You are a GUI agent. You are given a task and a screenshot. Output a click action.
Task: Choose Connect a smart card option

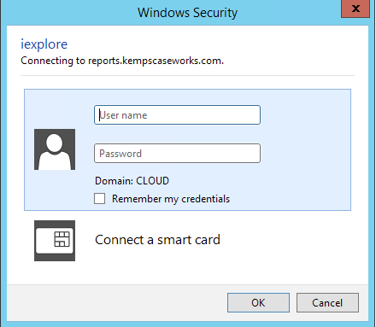157,240
